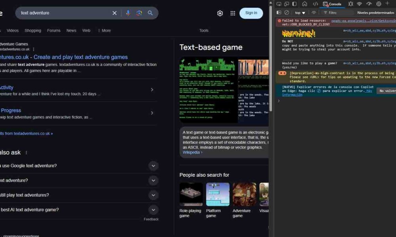Viewport: 396px width, 237px height.
Task: Switch to the Web results tab
Action: point(86,30)
